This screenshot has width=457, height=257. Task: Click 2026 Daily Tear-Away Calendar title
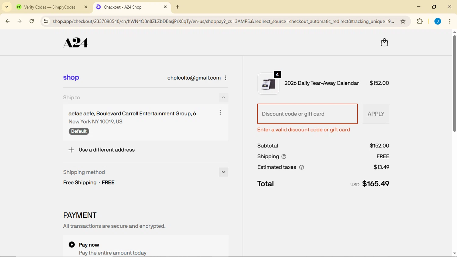[322, 83]
